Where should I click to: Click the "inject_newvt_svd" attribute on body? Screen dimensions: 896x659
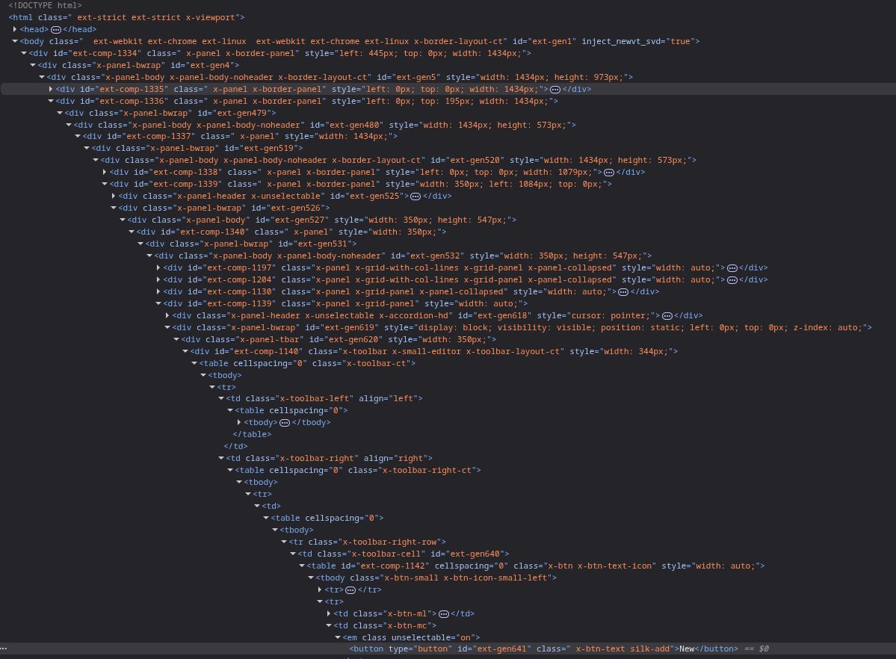pyautogui.click(x=620, y=42)
